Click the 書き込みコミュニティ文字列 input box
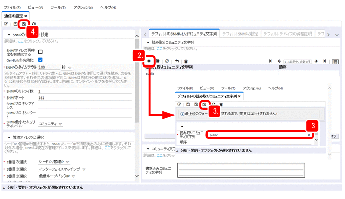345x199 pixels. coord(241,170)
